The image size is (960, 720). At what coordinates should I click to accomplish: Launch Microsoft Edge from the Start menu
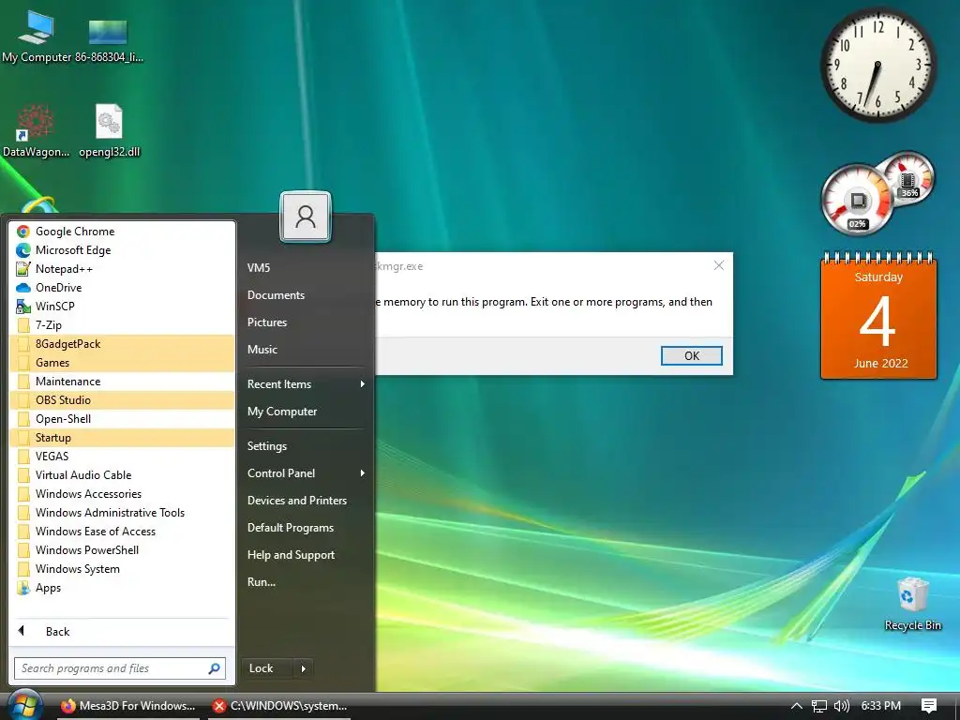point(123,249)
